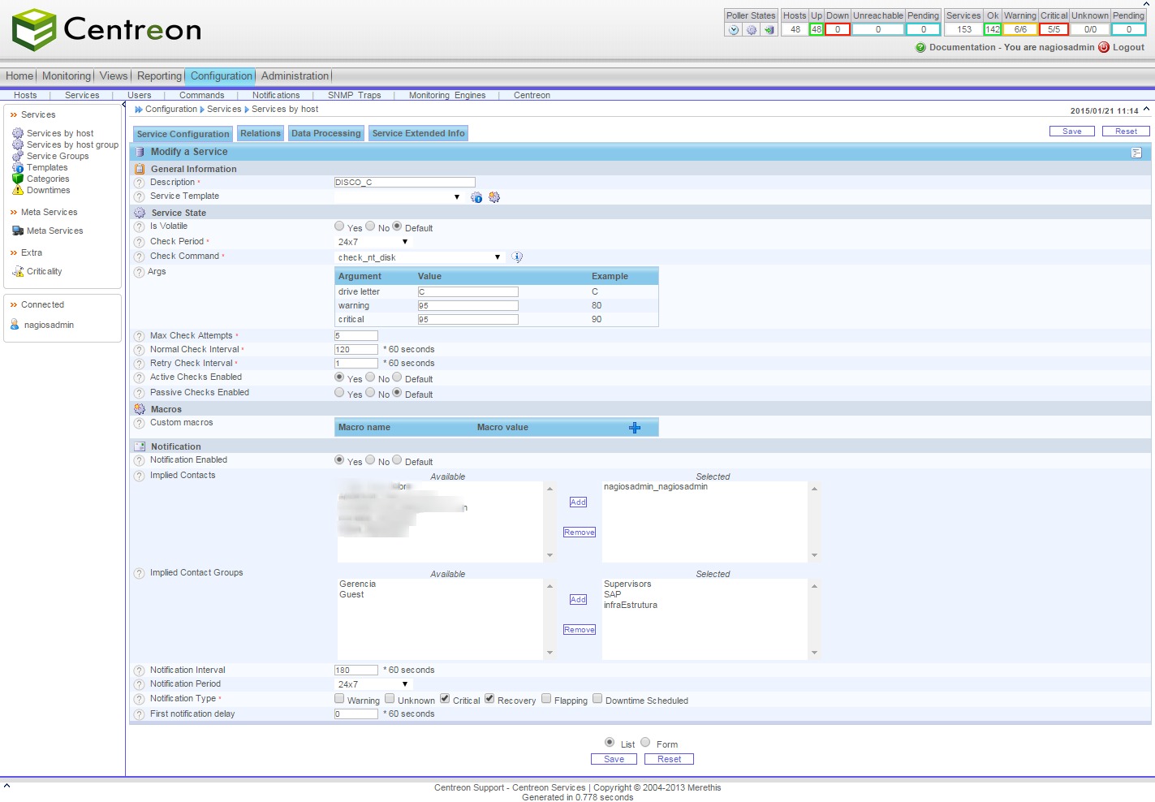The image size is (1155, 802).
Task: Click the info icon beside Service Template dropdown
Action: tap(476, 197)
